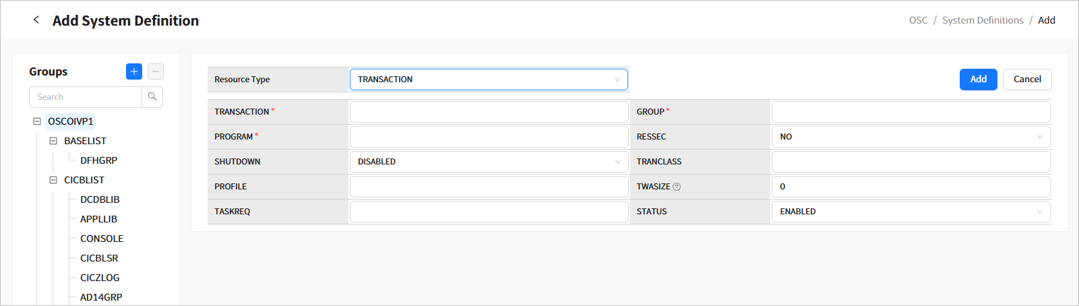The image size is (1079, 306).
Task: Select the CONSOLE group in tree
Action: pyautogui.click(x=102, y=239)
